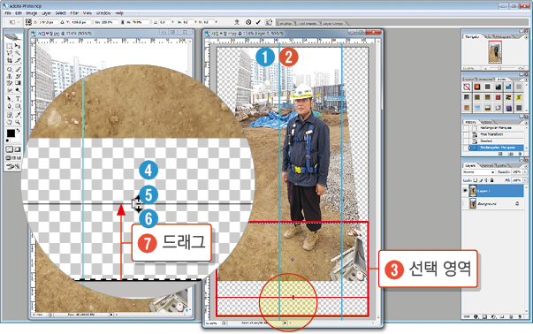Select the Eraser tool

(9, 83)
